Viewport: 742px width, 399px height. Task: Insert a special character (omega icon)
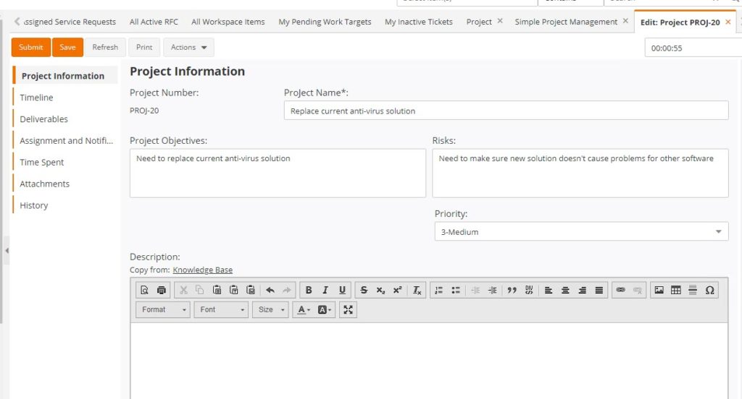709,290
